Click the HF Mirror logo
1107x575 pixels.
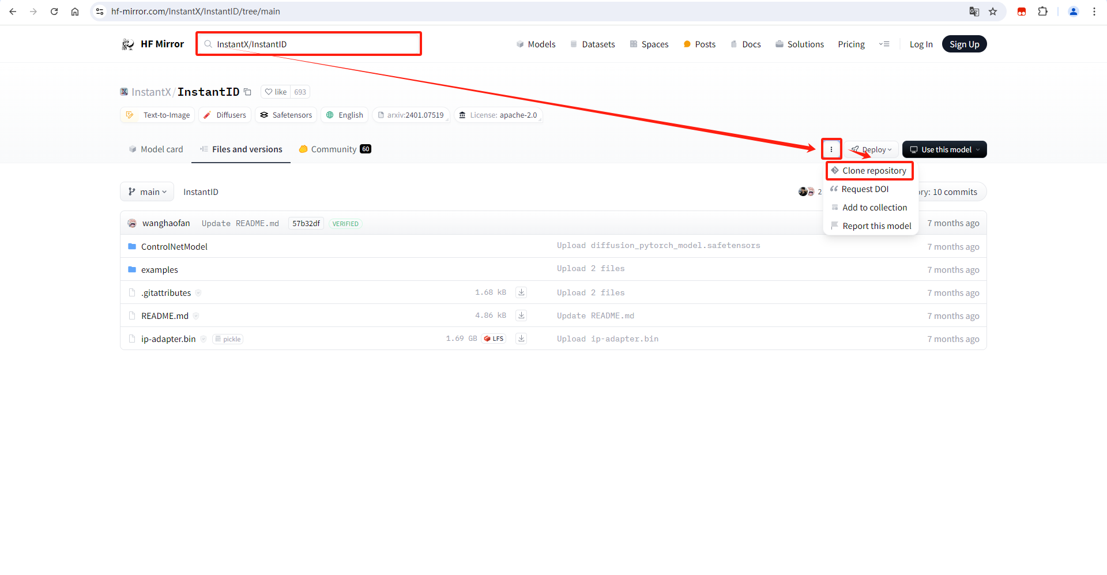(x=153, y=44)
